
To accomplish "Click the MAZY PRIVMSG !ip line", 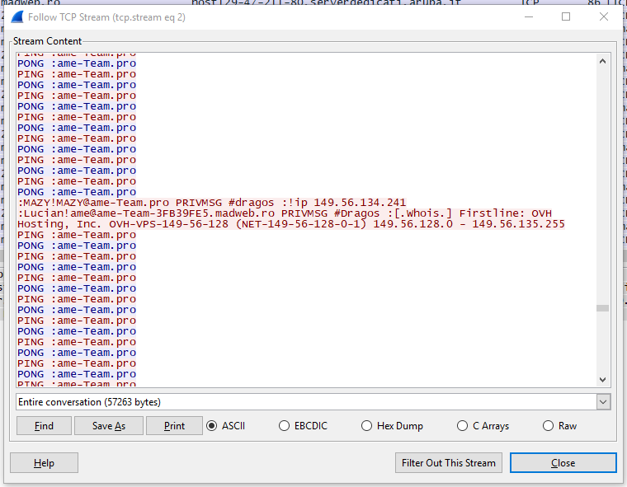I will (x=212, y=203).
